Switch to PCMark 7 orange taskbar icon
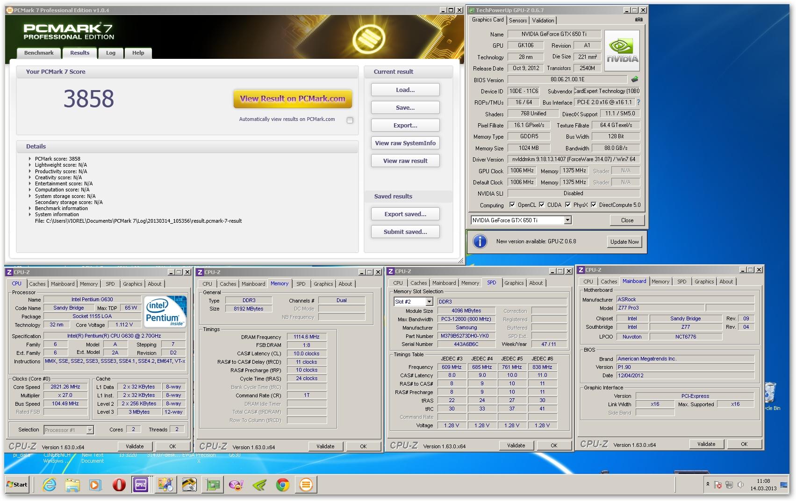This screenshot has height=501, width=796. [x=306, y=485]
